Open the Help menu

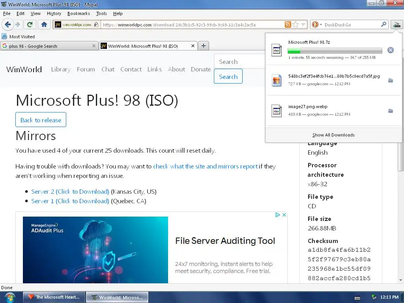[x=118, y=13]
